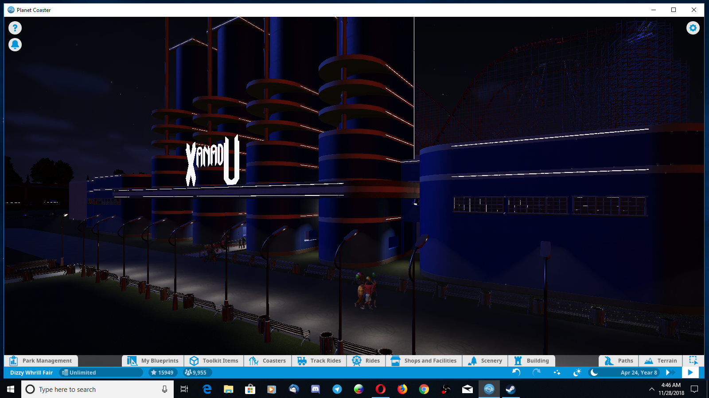Open the Shops and Facilities tab
The height and width of the screenshot is (398, 709).
424,360
